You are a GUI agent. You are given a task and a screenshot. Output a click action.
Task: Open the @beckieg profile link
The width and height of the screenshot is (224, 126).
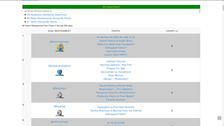tap(59, 106)
